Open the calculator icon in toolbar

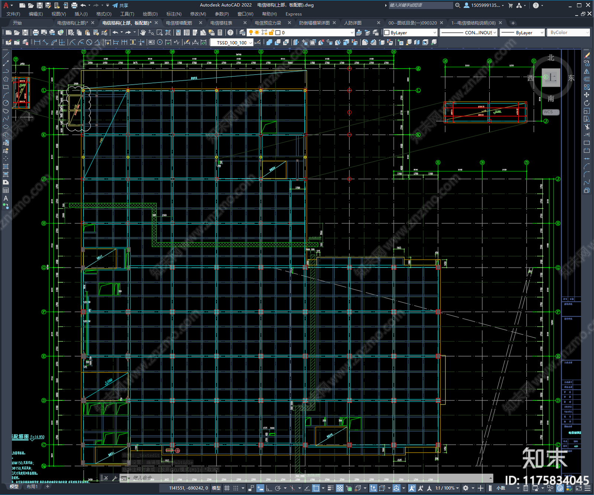[x=220, y=33]
